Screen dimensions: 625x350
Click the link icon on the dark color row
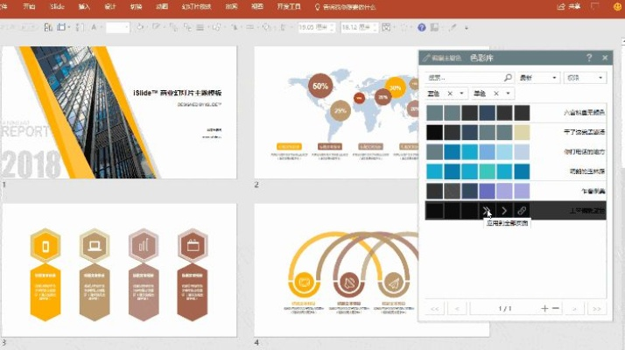522,210
